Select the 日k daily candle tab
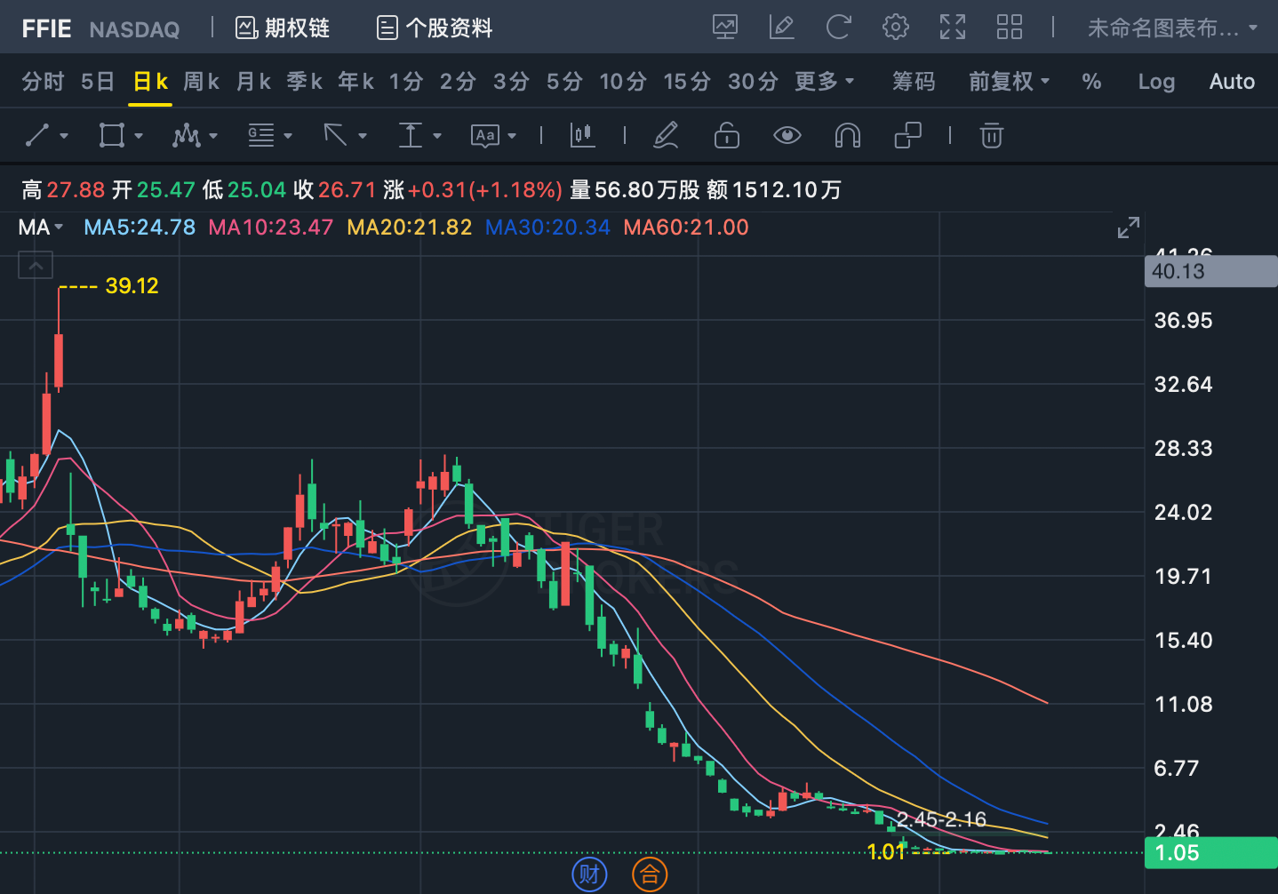The height and width of the screenshot is (894, 1278). point(150,82)
